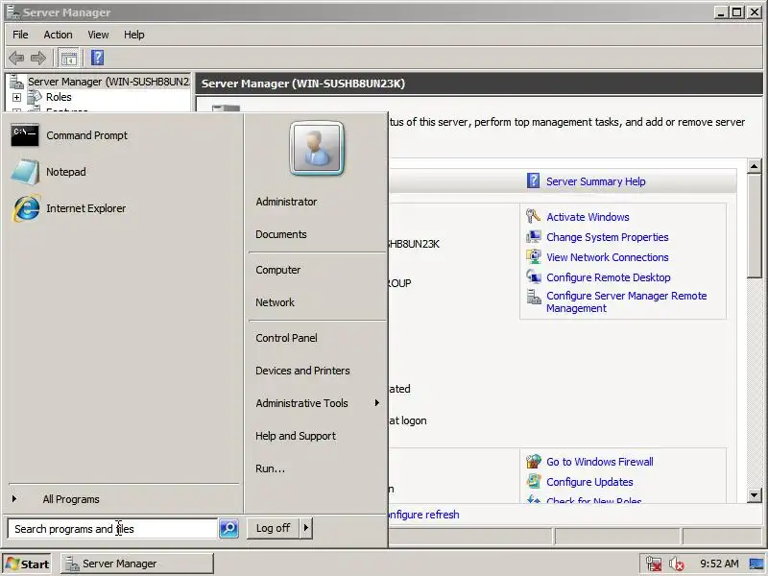The width and height of the screenshot is (768, 576).
Task: Click the Roles node icon in tree
Action: click(35, 97)
